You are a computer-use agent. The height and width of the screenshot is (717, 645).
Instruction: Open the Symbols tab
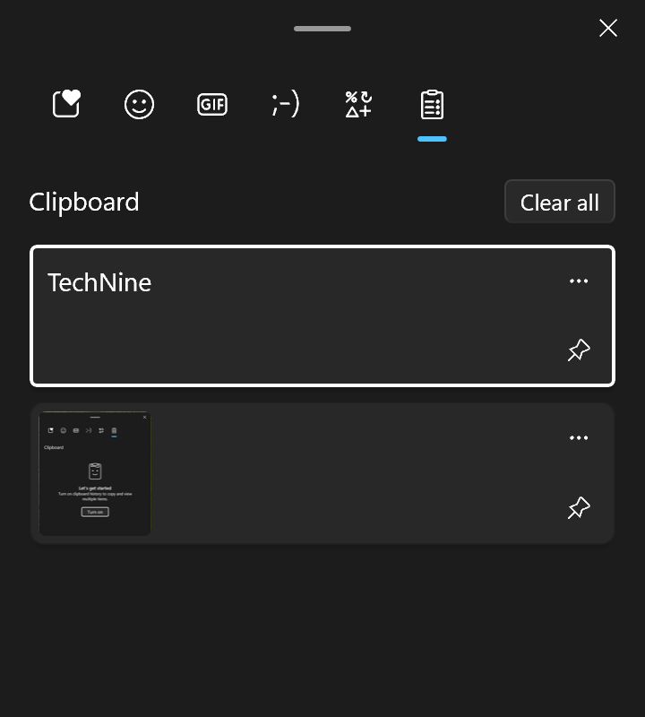[358, 105]
